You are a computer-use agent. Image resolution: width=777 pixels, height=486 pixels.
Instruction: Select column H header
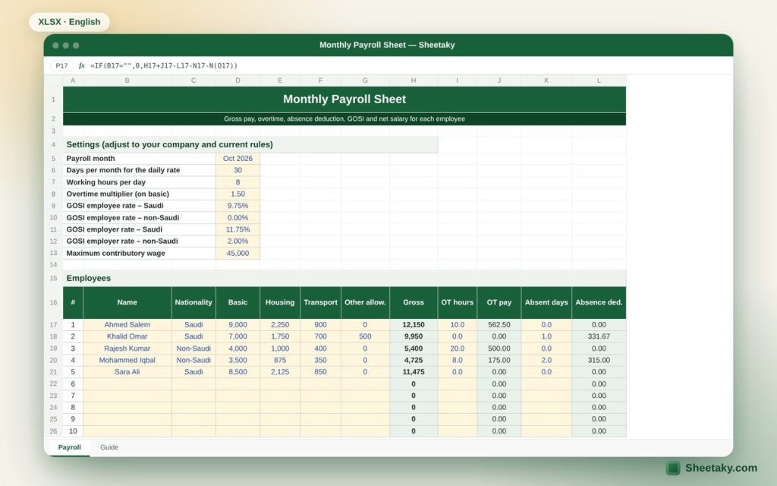tap(414, 80)
